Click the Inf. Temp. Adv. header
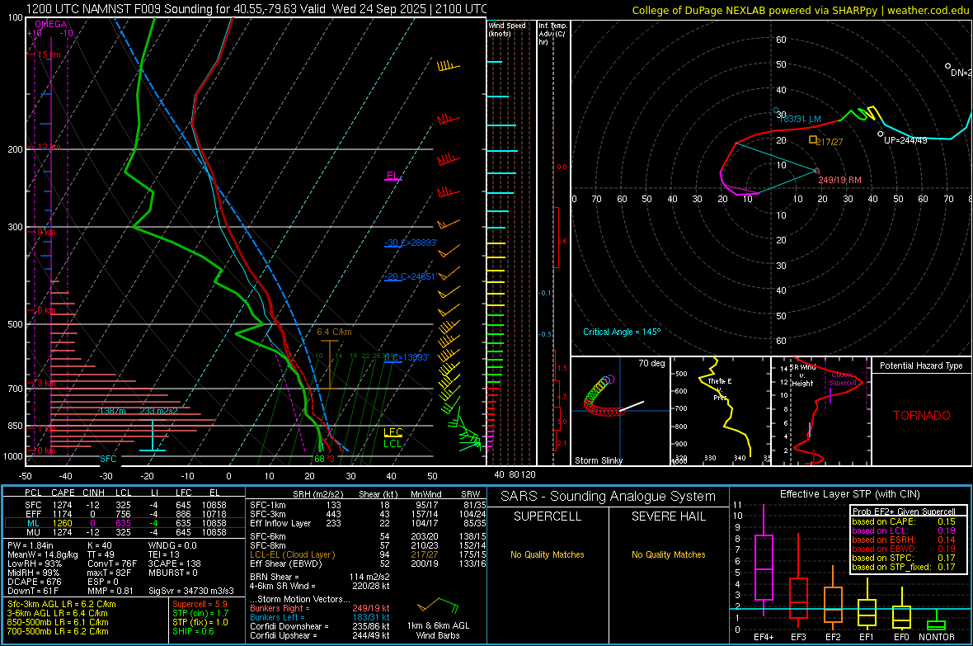The height and width of the screenshot is (646, 973). [552, 34]
